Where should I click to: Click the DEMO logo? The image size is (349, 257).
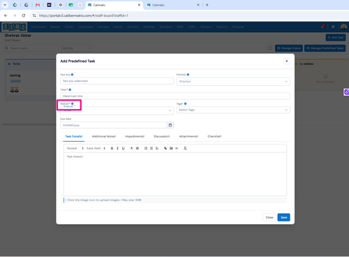point(15,27)
